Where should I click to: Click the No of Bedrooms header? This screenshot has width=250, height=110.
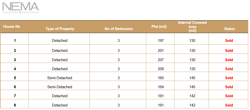point(119,29)
